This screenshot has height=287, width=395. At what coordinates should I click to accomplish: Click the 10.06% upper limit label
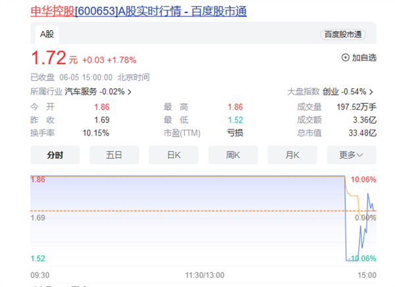click(364, 180)
